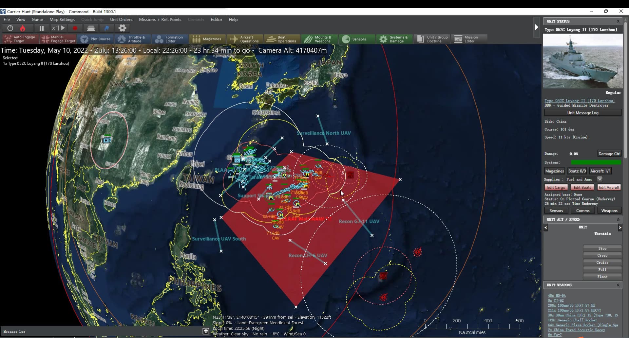Click the Damage Ctrl button
The height and width of the screenshot is (338, 629).
pyautogui.click(x=609, y=154)
